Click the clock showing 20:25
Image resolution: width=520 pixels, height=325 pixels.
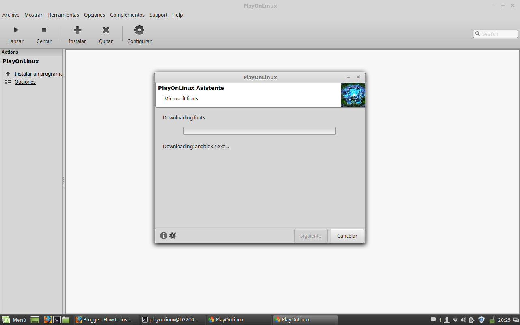point(504,320)
